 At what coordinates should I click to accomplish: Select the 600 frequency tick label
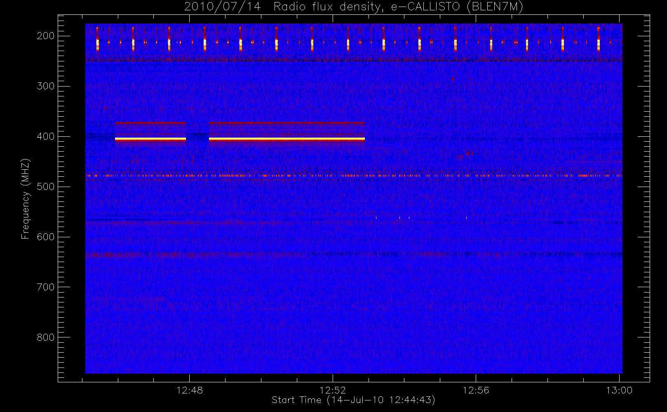(x=46, y=237)
